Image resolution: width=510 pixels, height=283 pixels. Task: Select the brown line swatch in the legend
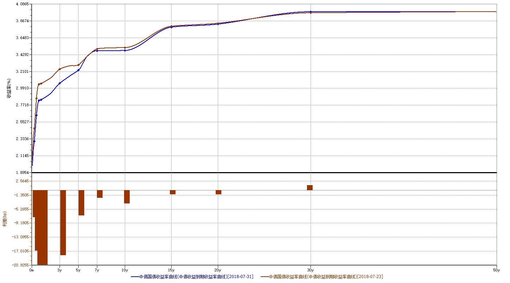[265, 277]
